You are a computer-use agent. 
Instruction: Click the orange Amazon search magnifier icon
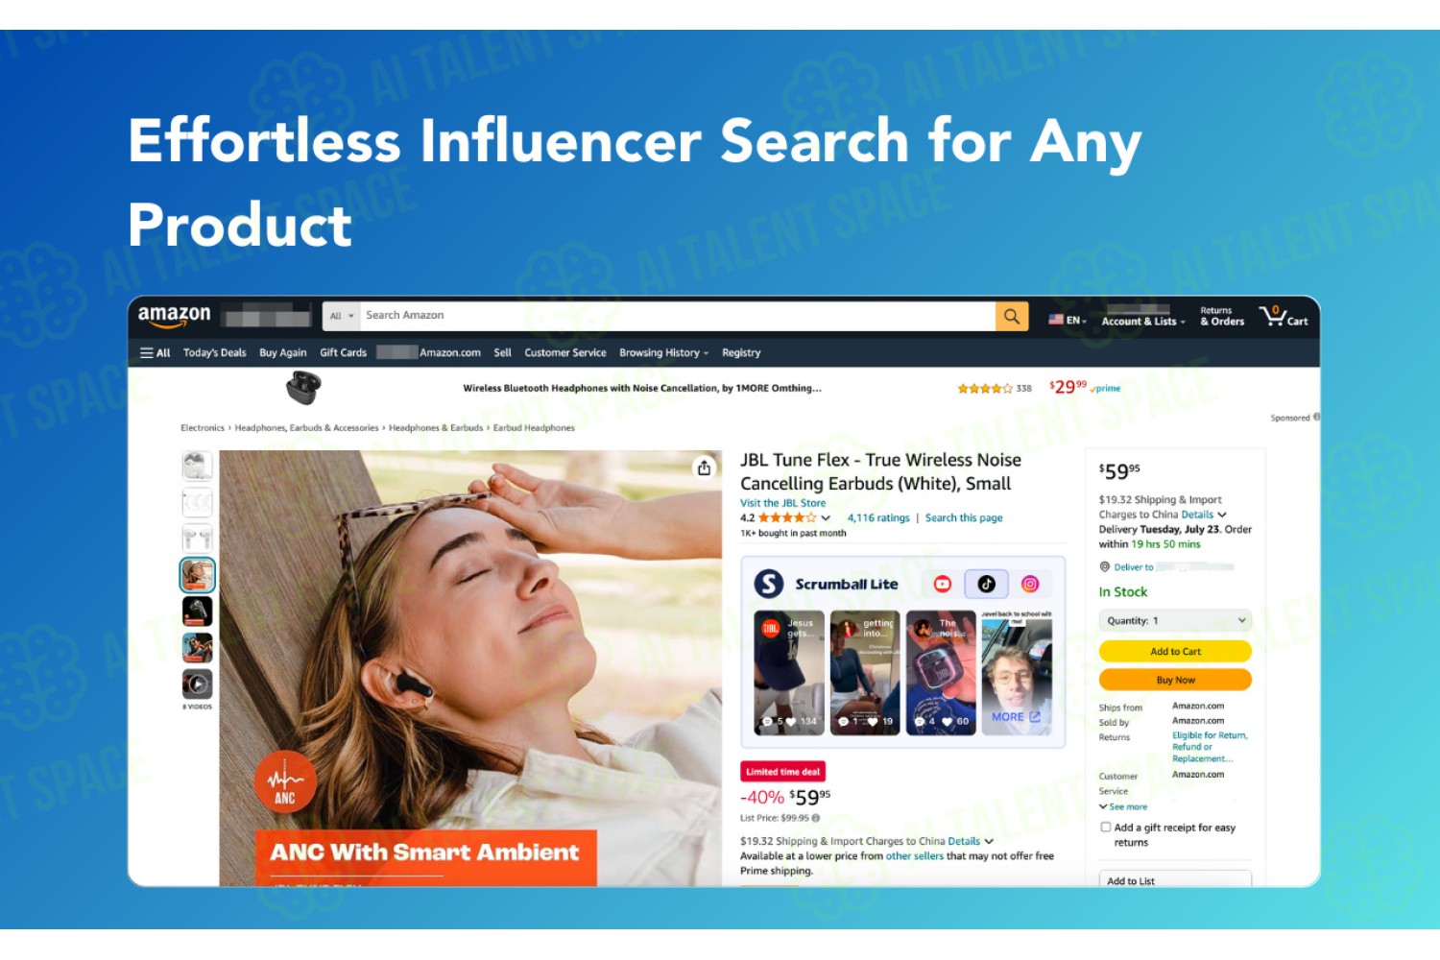pos(1012,316)
